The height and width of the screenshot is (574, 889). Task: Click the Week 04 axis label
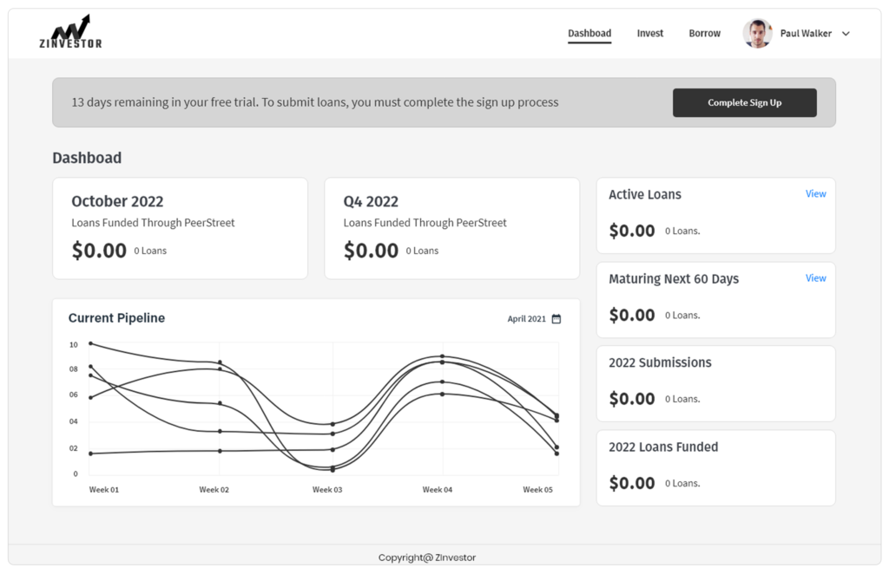pos(438,490)
